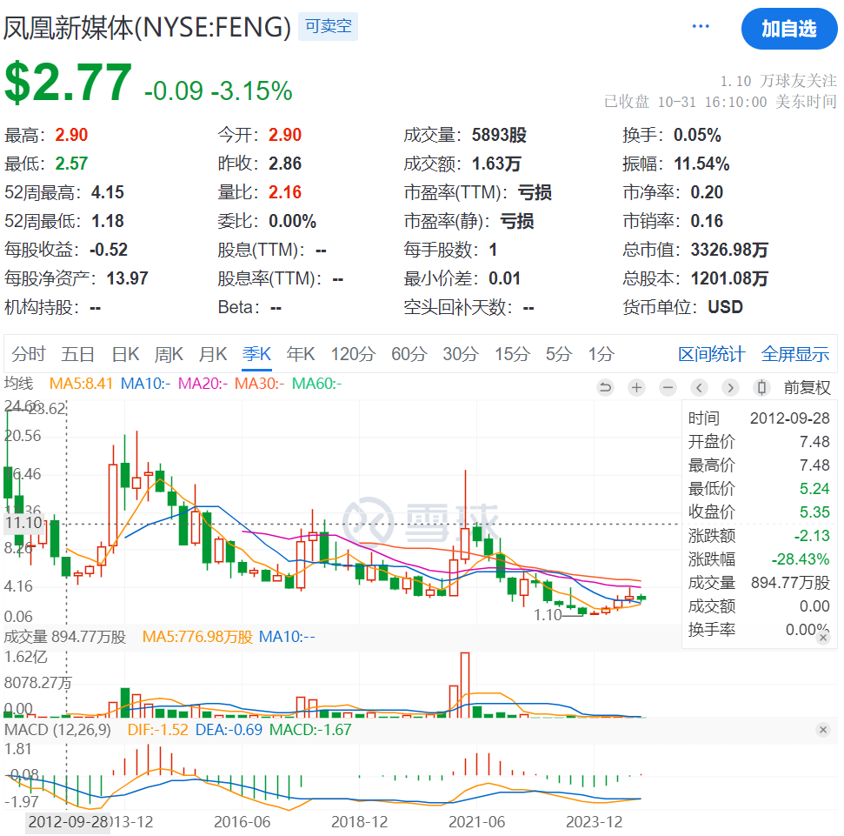
Task: Click the 2016-06 label on time axis
Action: [x=243, y=822]
